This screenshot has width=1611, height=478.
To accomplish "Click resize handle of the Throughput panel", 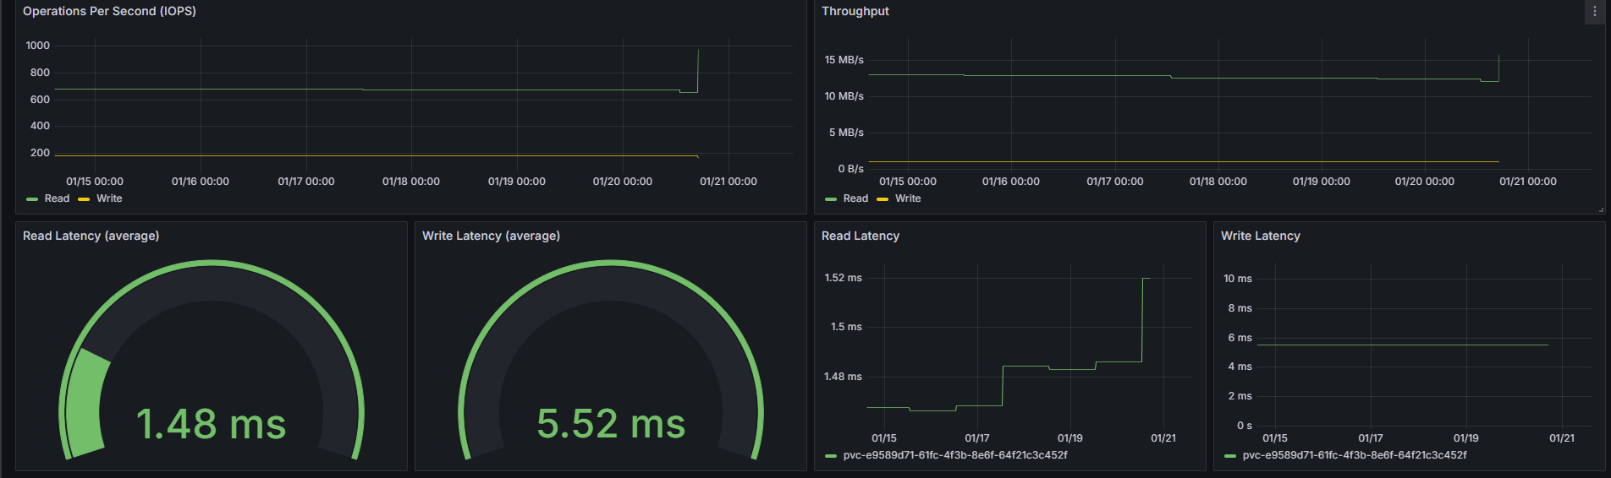I will click(x=1601, y=209).
